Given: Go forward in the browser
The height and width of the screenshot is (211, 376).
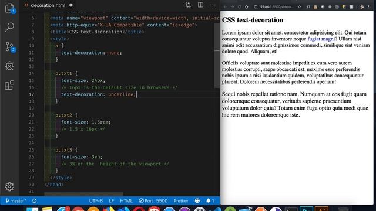Looking at the screenshot, I should 232,7.
